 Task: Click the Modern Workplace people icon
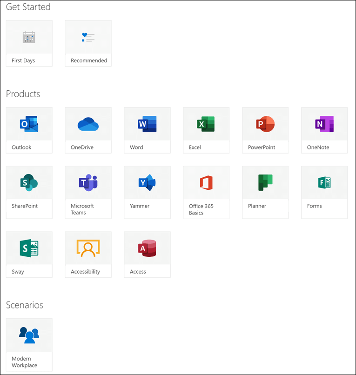pyautogui.click(x=29, y=335)
